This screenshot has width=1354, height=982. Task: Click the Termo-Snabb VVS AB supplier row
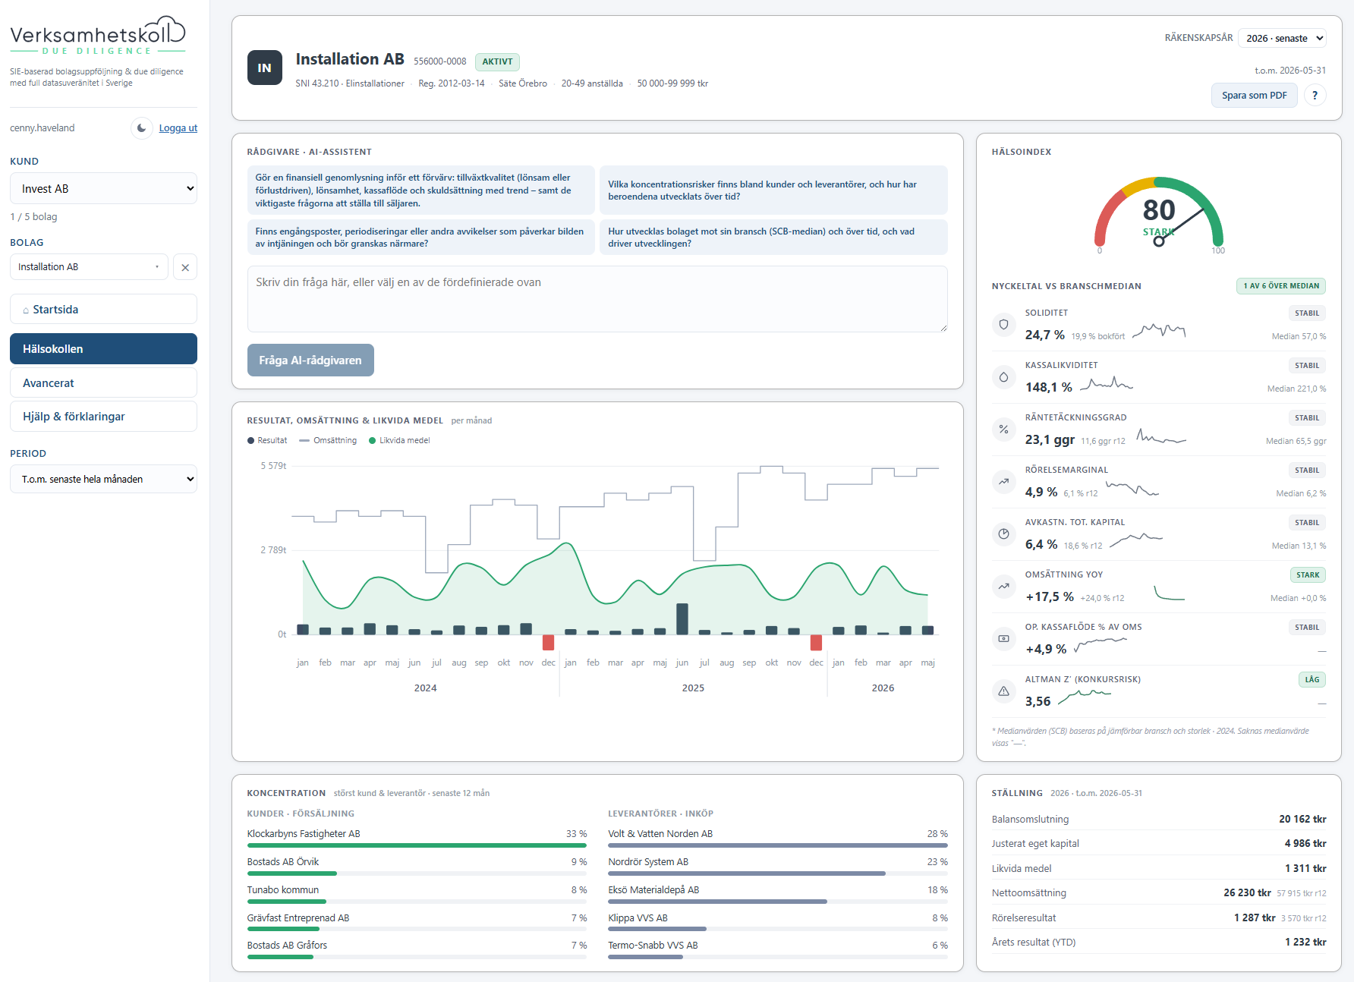coord(778,949)
